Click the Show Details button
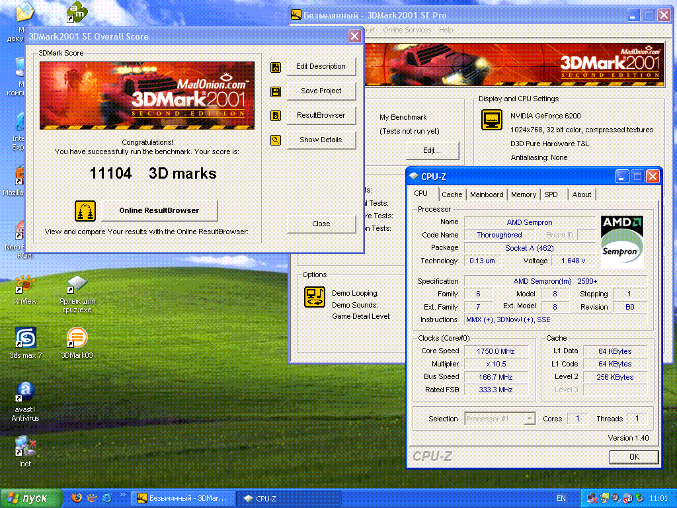 (x=321, y=140)
